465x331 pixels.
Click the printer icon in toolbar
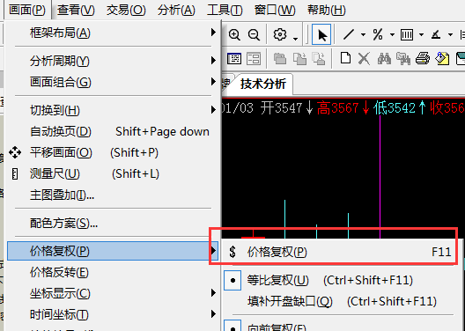[423, 58]
